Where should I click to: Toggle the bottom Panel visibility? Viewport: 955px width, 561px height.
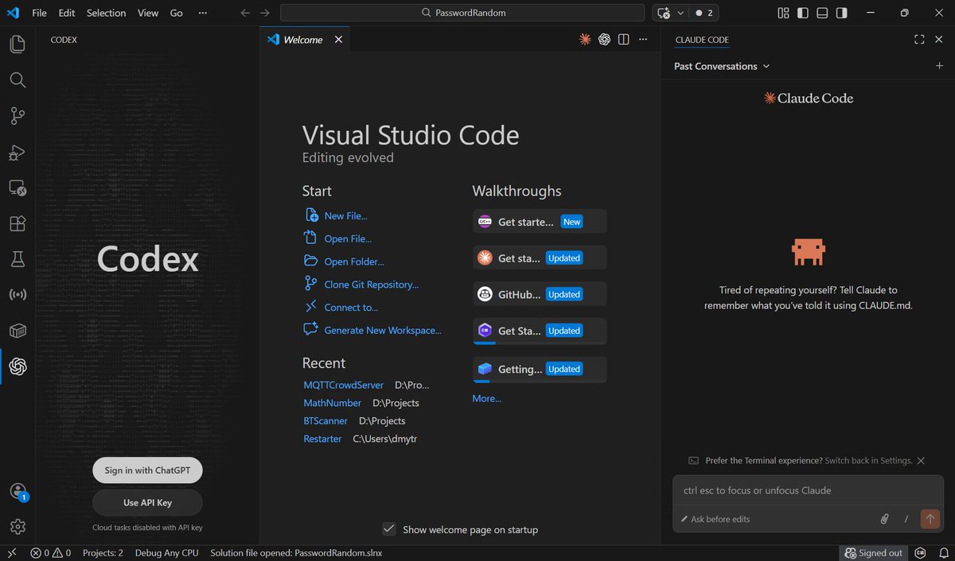(822, 13)
